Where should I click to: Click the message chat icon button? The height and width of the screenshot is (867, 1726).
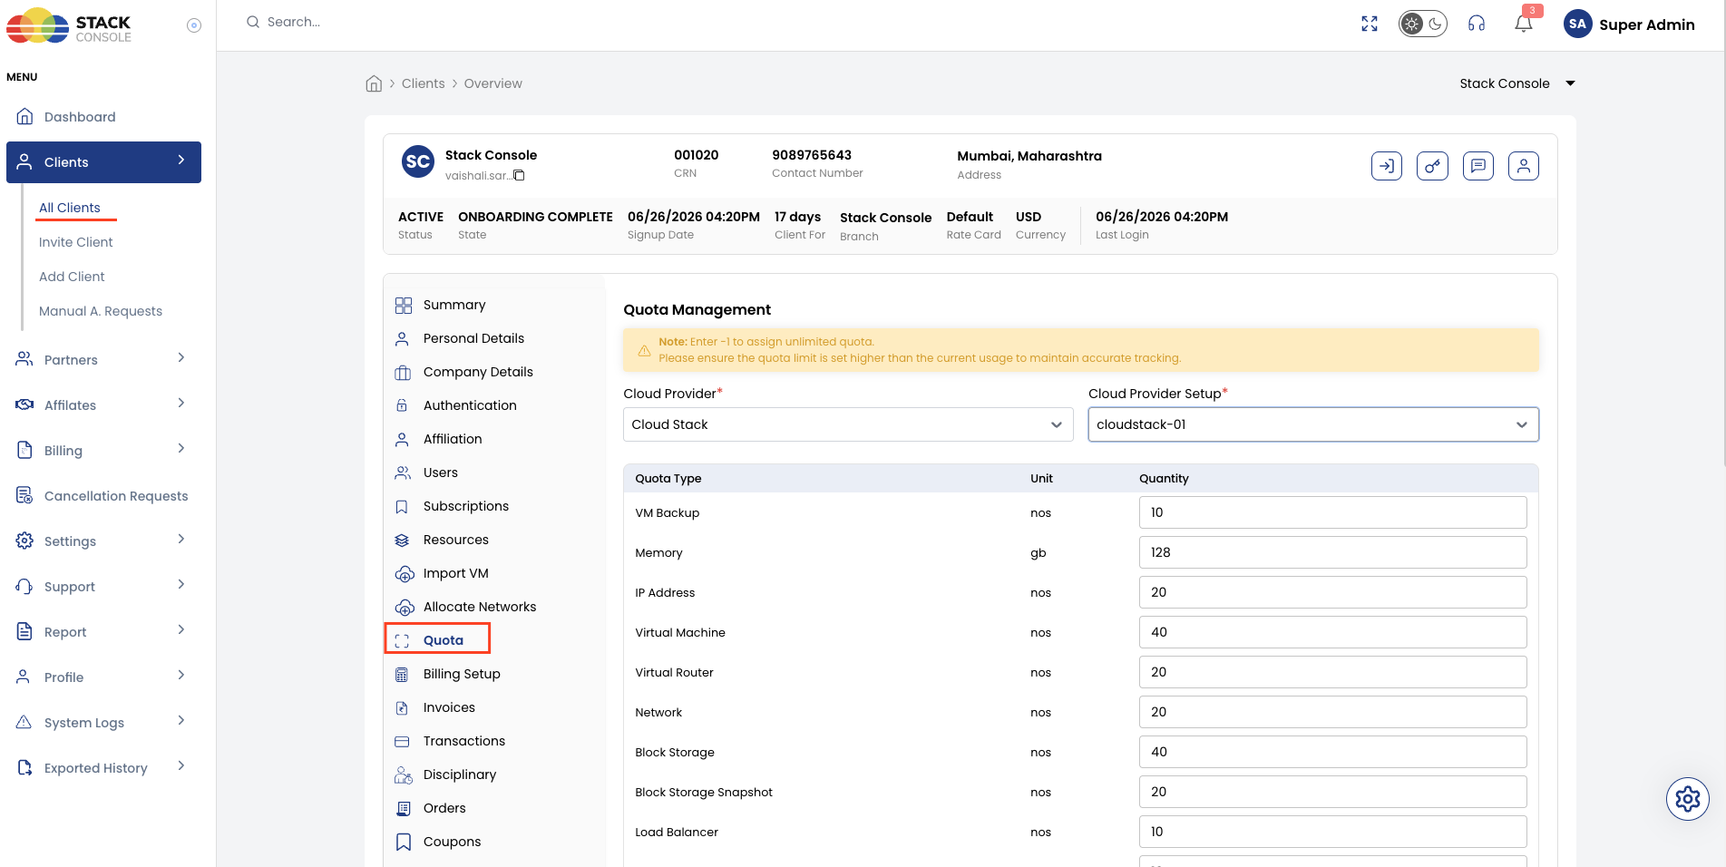click(1478, 166)
